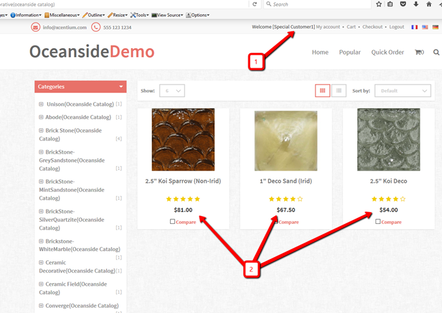Open the Information toolbar menu
The height and width of the screenshot is (313, 442).
coord(26,15)
